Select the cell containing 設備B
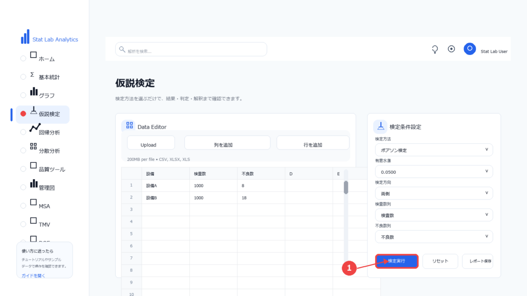 pos(165,198)
